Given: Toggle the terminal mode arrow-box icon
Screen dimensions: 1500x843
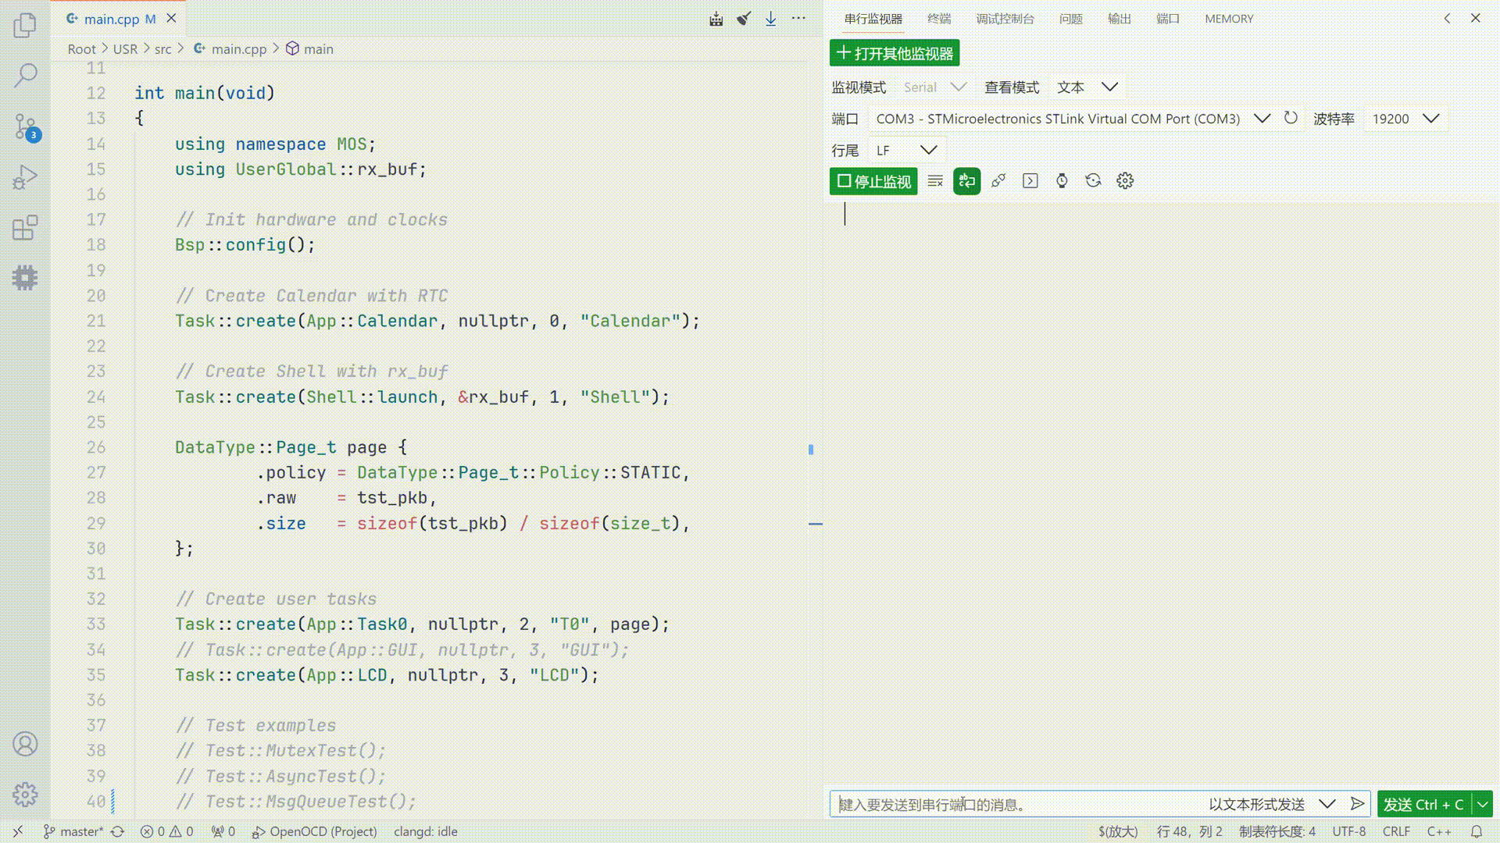Looking at the screenshot, I should [x=1030, y=181].
